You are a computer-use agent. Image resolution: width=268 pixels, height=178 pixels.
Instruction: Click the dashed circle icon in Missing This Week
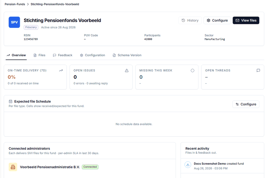coord(192,71)
